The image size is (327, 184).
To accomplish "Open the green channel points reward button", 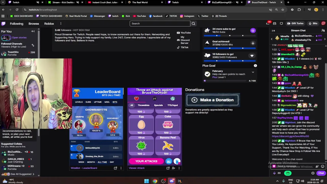I will pyautogui.click(x=288, y=173).
